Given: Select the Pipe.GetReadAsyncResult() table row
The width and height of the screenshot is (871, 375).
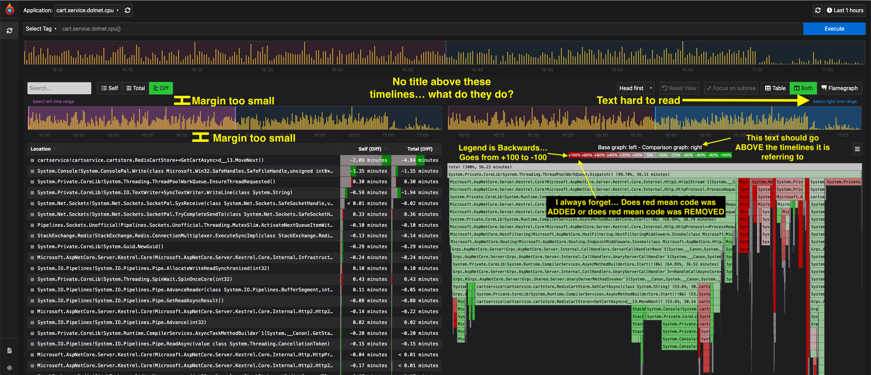Looking at the screenshot, I should click(x=234, y=301).
